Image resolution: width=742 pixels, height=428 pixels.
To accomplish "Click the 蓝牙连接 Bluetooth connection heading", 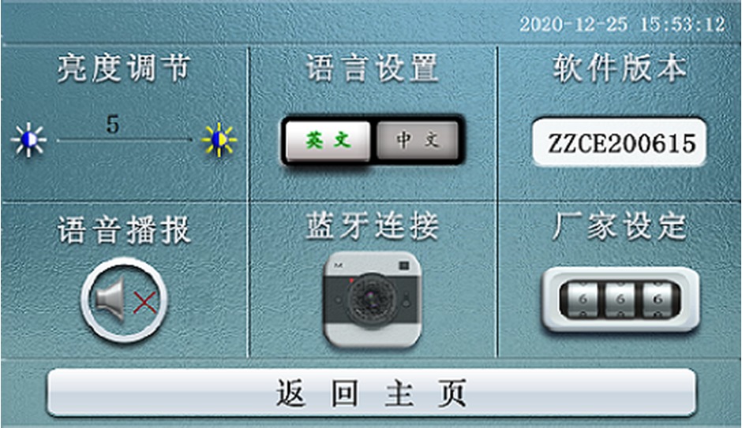I will [373, 225].
